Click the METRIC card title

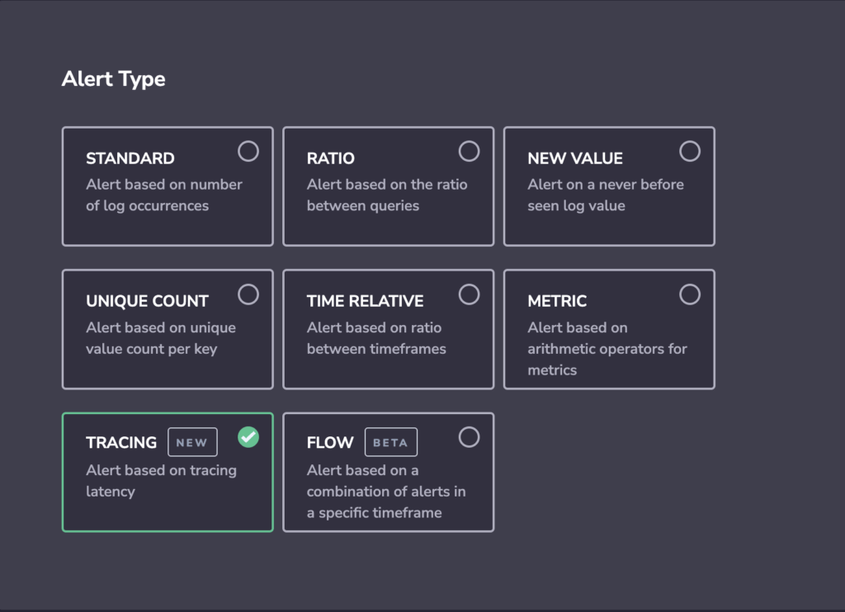[557, 301]
